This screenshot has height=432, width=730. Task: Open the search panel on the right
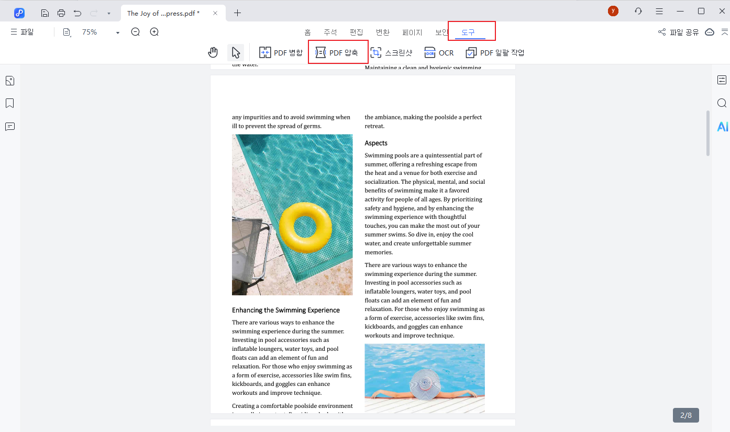coord(722,103)
